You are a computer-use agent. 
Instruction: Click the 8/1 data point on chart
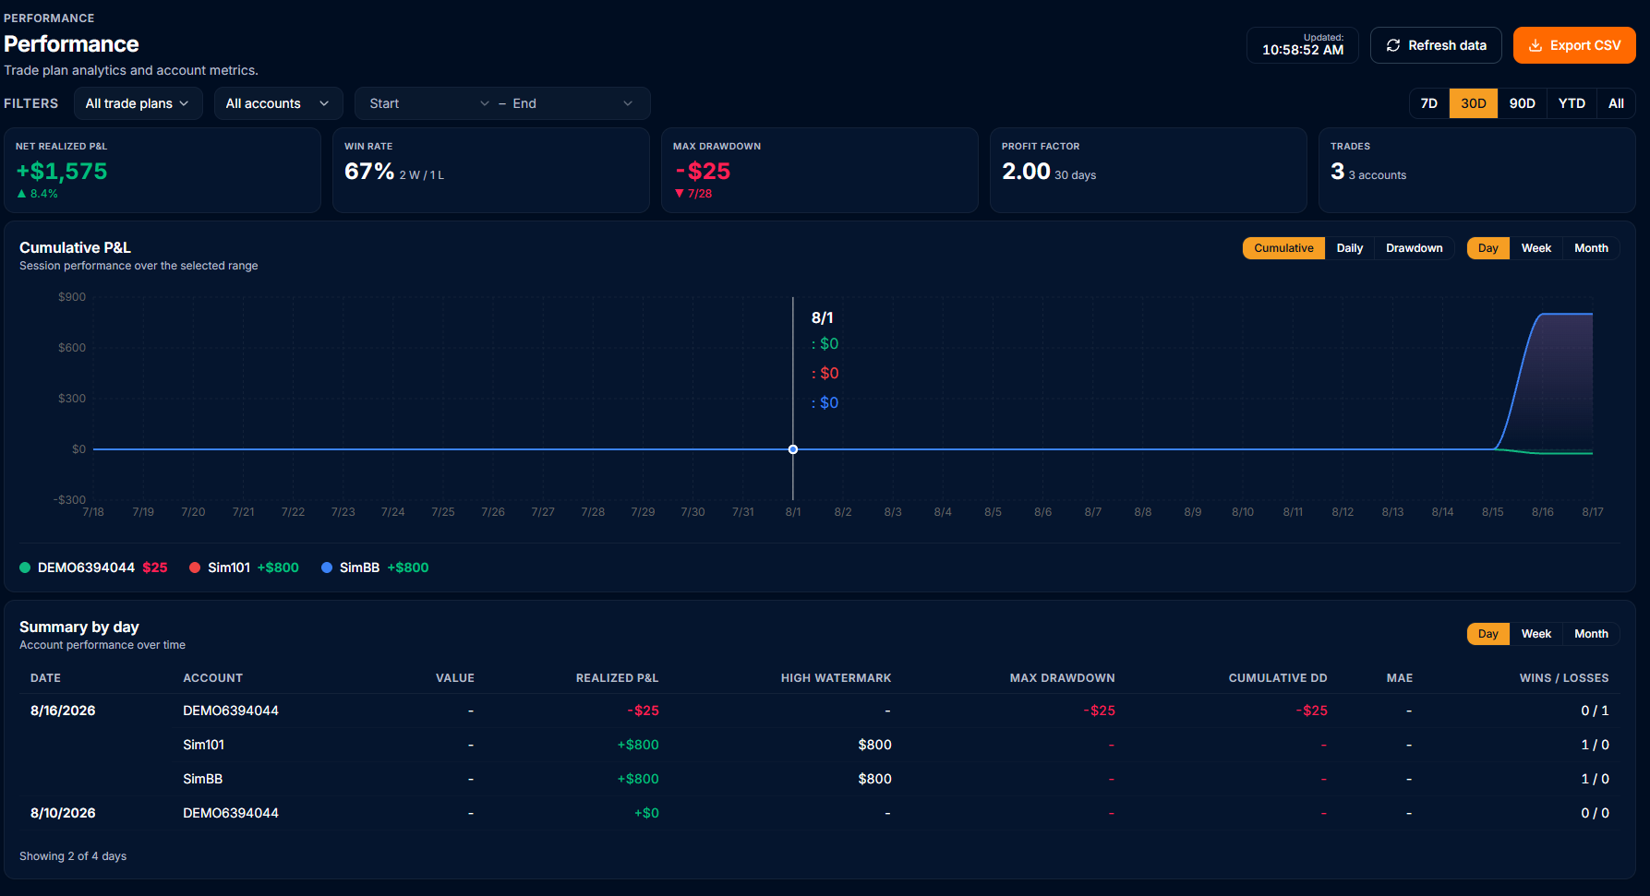793,449
